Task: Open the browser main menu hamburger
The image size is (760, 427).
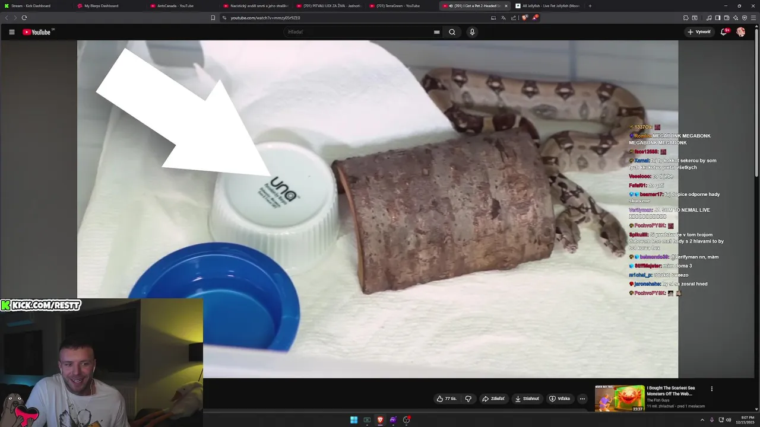Action: [754, 18]
